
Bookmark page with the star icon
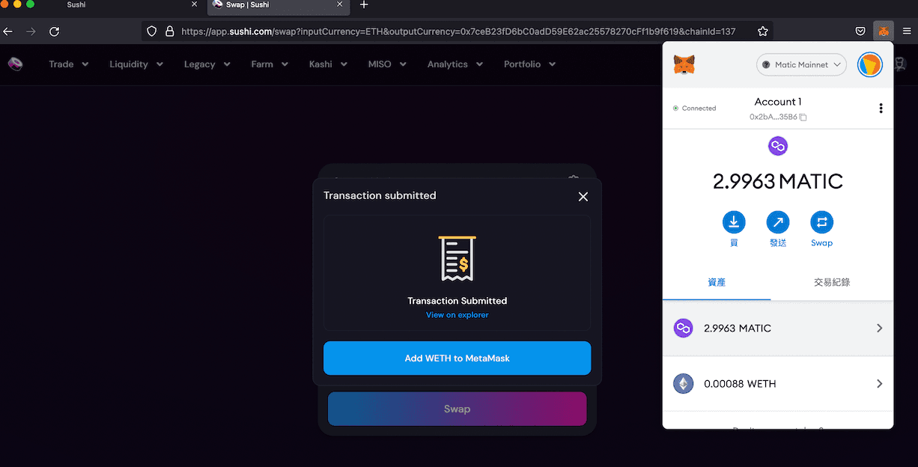[x=763, y=31]
